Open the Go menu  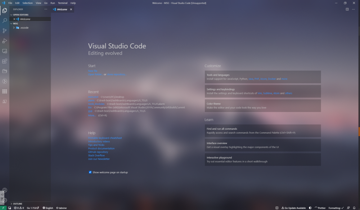point(46,3)
